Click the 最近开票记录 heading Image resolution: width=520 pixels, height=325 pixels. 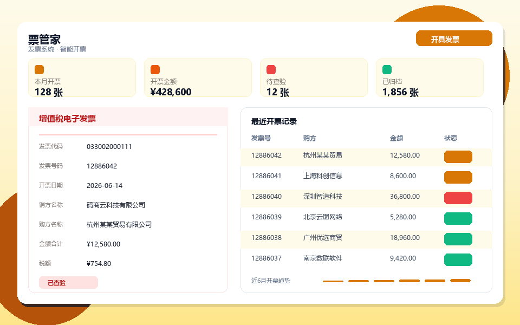(274, 122)
